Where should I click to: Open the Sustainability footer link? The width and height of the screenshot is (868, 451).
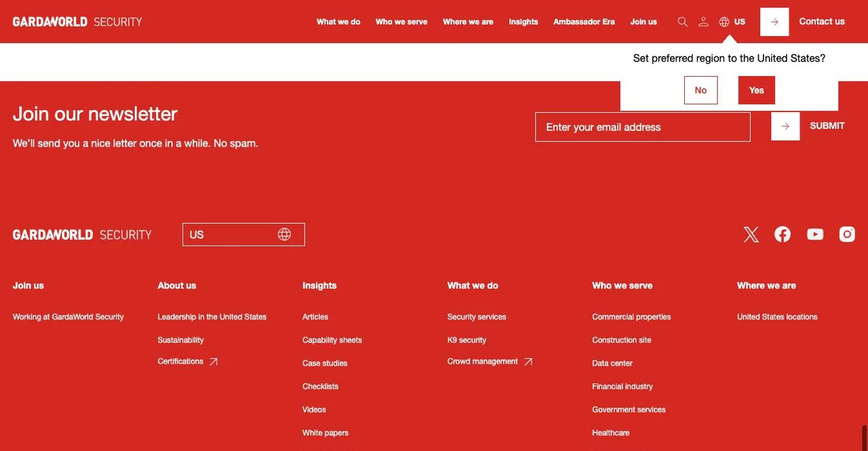pos(180,340)
